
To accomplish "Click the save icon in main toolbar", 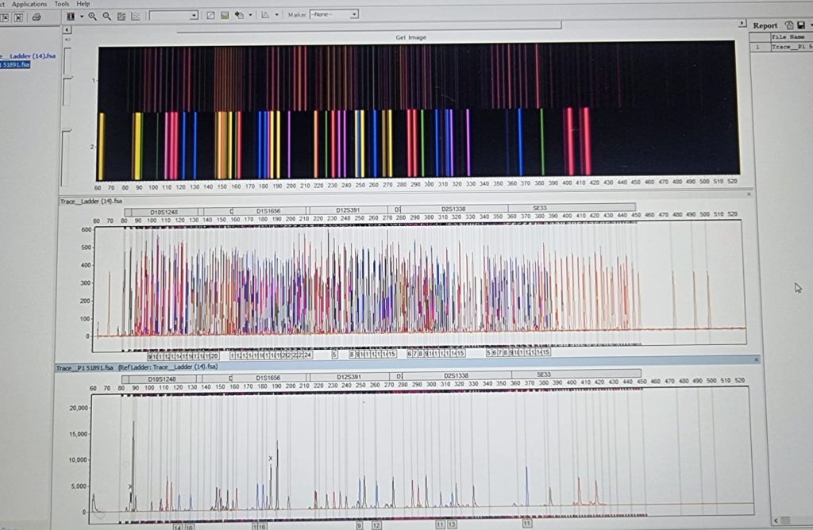I will click(x=225, y=16).
